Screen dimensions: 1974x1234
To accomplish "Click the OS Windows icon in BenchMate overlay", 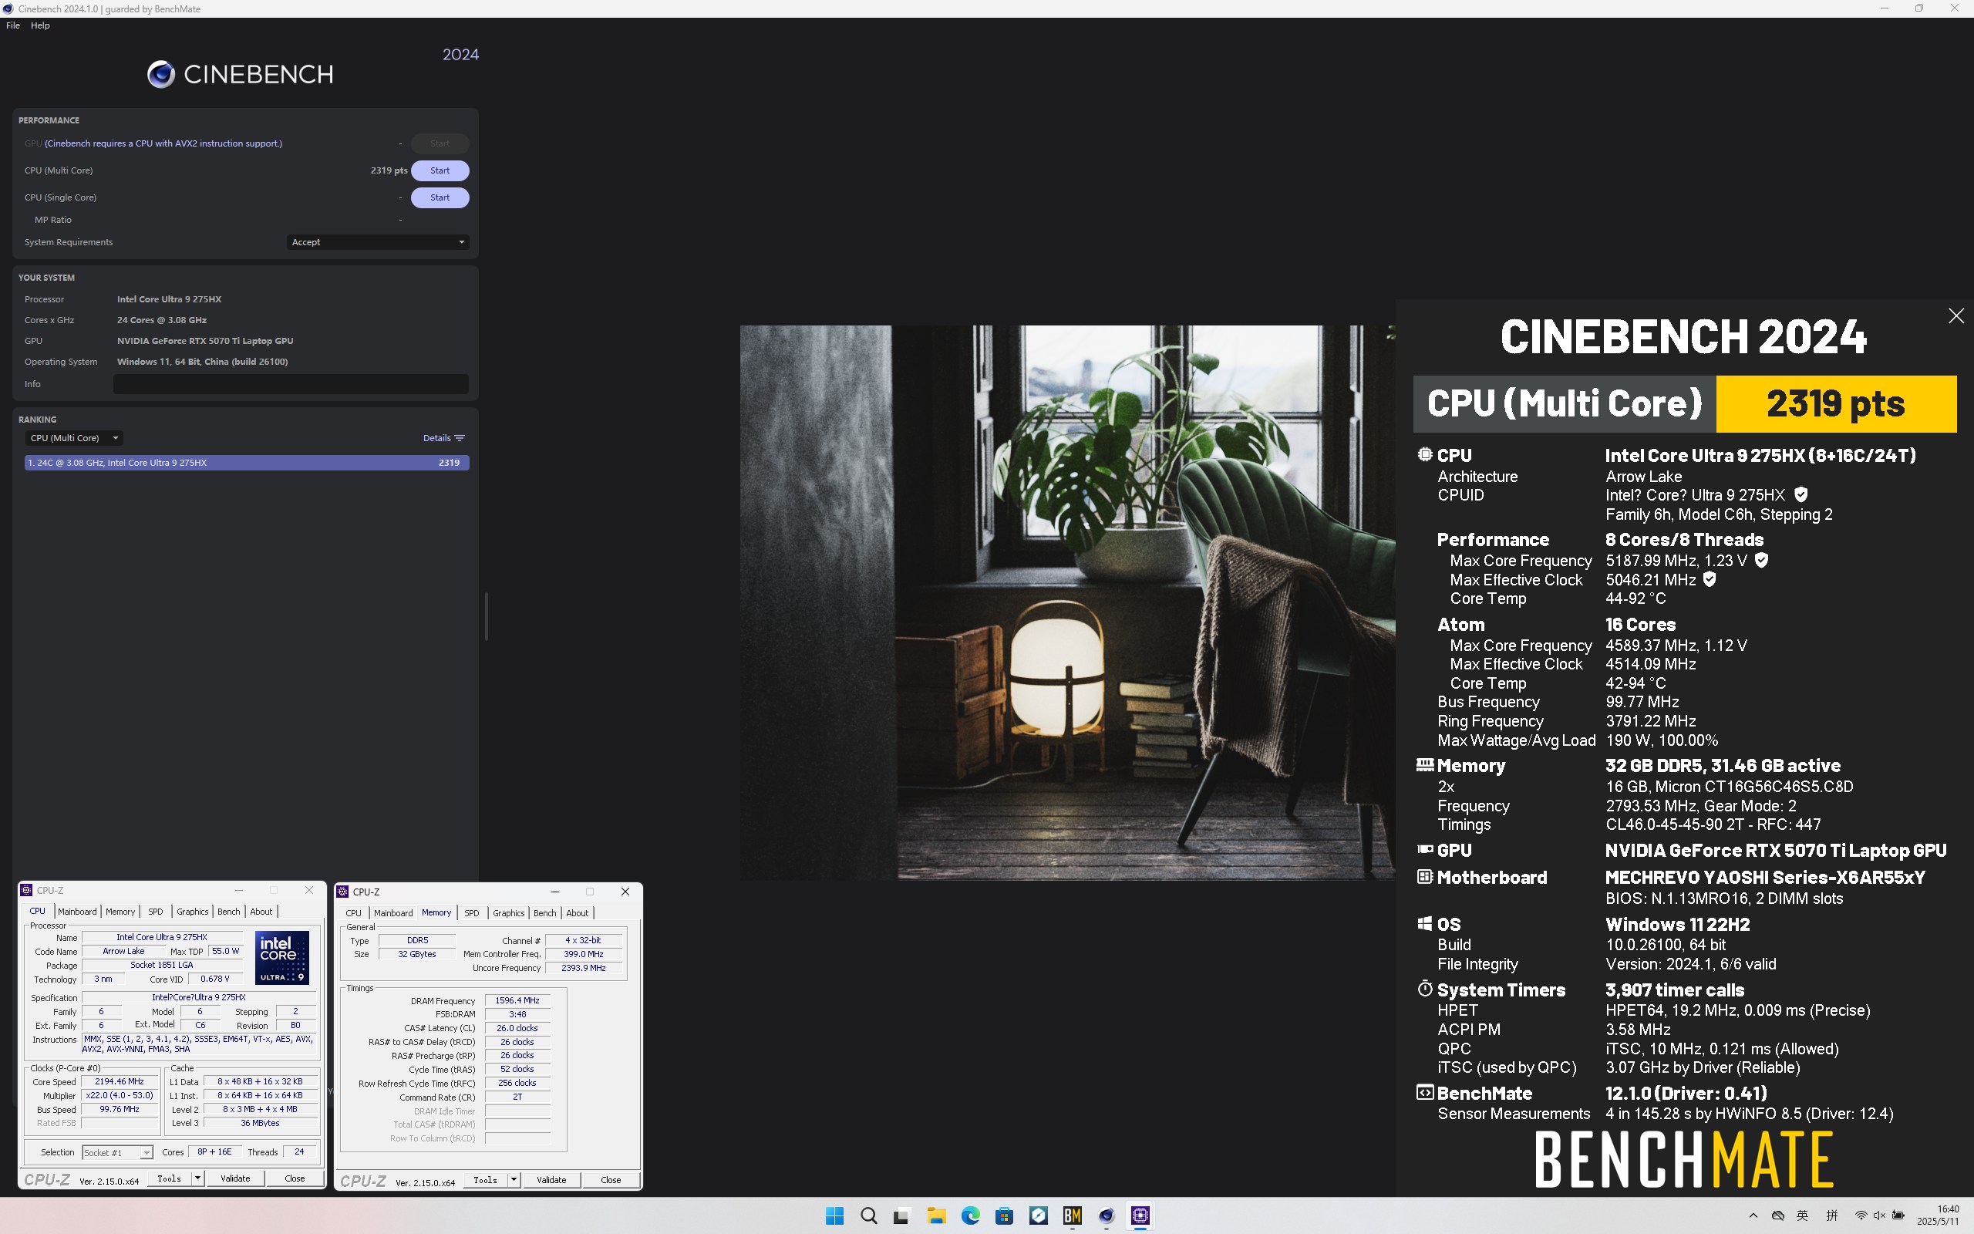I will (x=1425, y=924).
